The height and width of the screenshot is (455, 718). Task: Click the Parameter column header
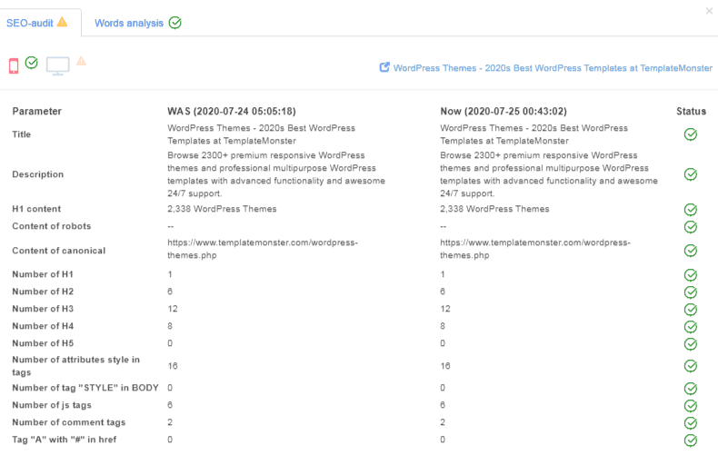[36, 111]
